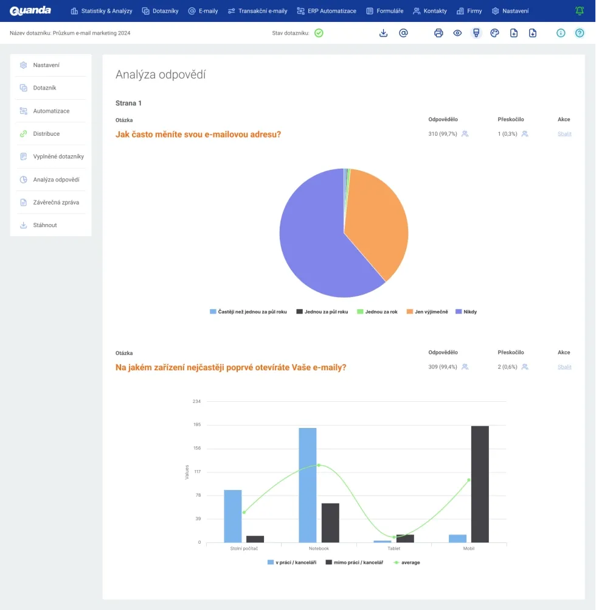
Task: Click the @ e-mail icon in the toolbar
Action: 403,33
